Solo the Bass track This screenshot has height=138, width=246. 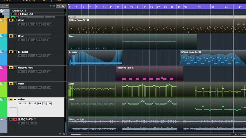pyautogui.click(x=15, y=36)
